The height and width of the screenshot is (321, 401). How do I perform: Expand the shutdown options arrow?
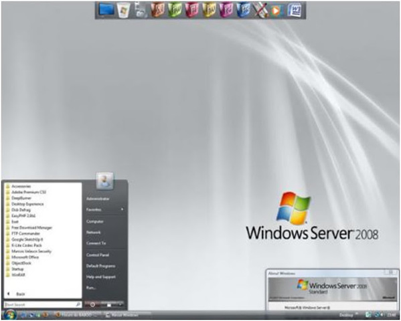click(121, 305)
